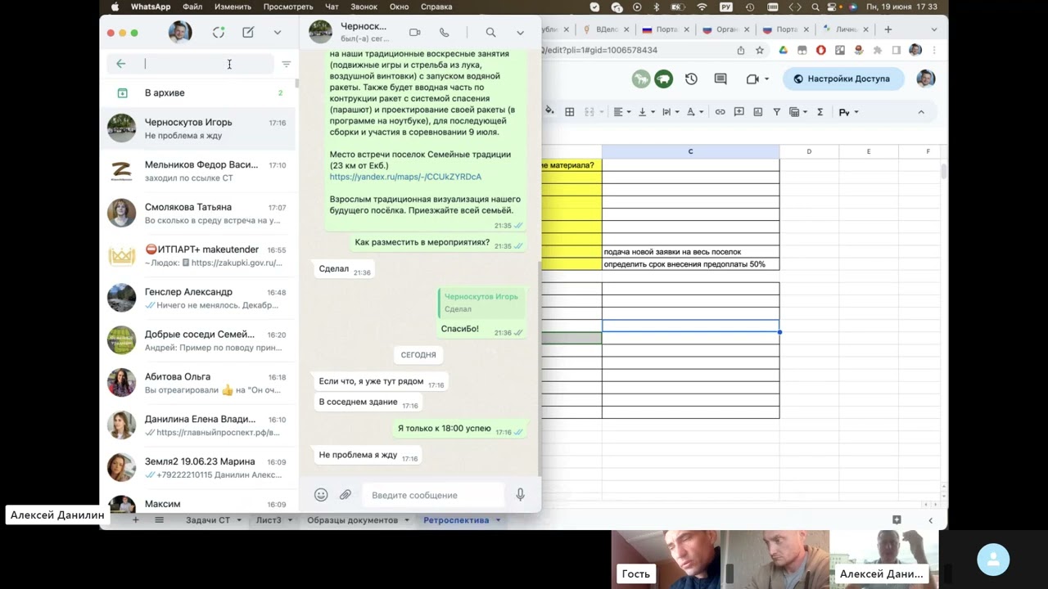Search within the open chat
This screenshot has height=589, width=1048.
tap(490, 33)
